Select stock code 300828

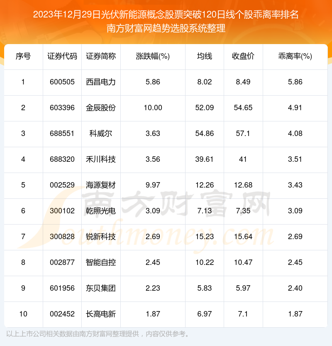pyautogui.click(x=62, y=237)
